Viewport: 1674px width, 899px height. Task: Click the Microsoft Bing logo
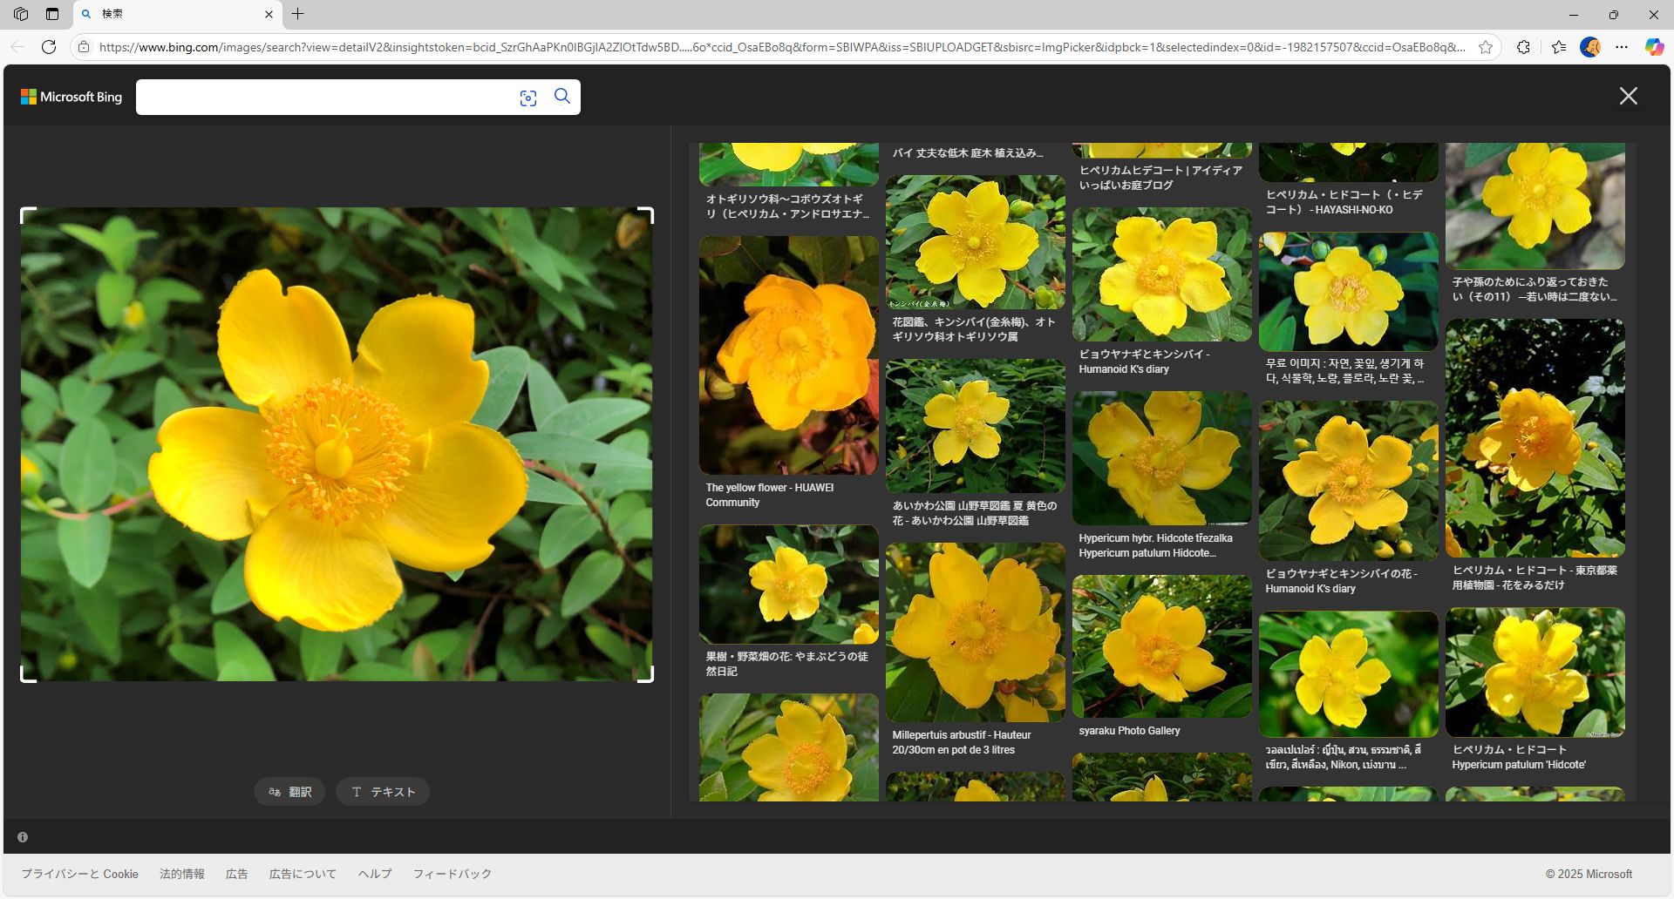click(x=71, y=97)
